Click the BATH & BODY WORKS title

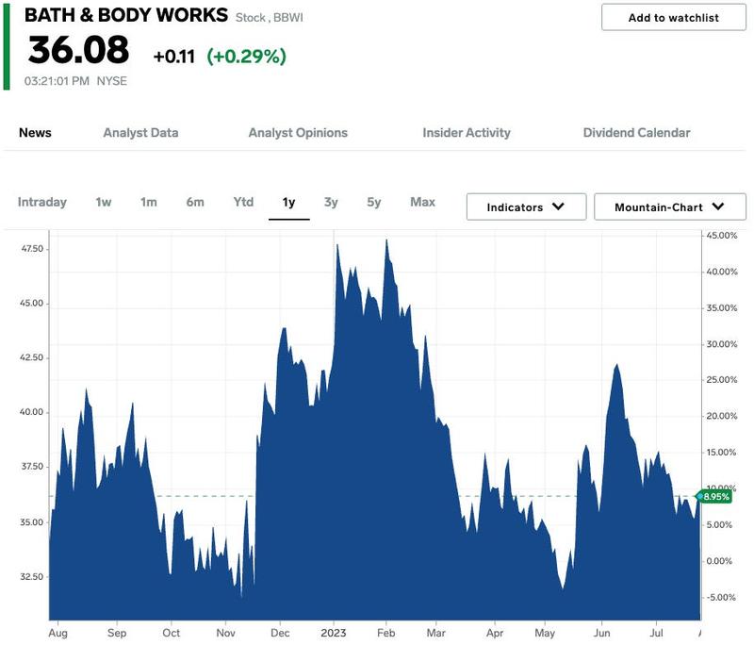[126, 15]
